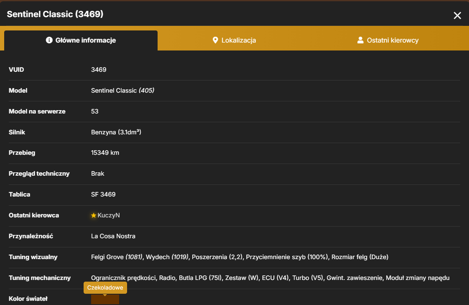Open the Główne informacje tab
Screen dimensions: 469x305
81,40
